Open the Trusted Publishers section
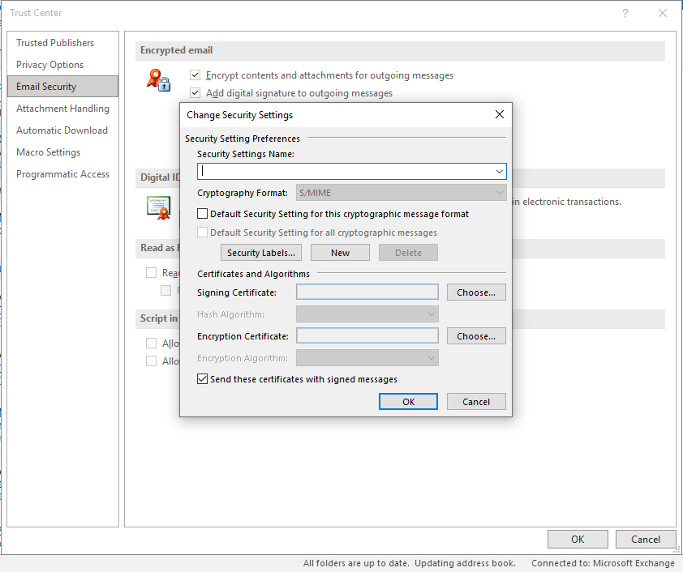683x572 pixels. click(62, 43)
